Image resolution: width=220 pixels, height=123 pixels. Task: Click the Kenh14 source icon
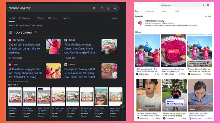(66, 65)
